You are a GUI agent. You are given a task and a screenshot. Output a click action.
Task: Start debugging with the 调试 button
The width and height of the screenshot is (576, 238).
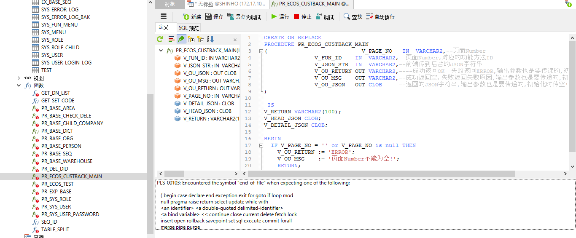(x=325, y=17)
